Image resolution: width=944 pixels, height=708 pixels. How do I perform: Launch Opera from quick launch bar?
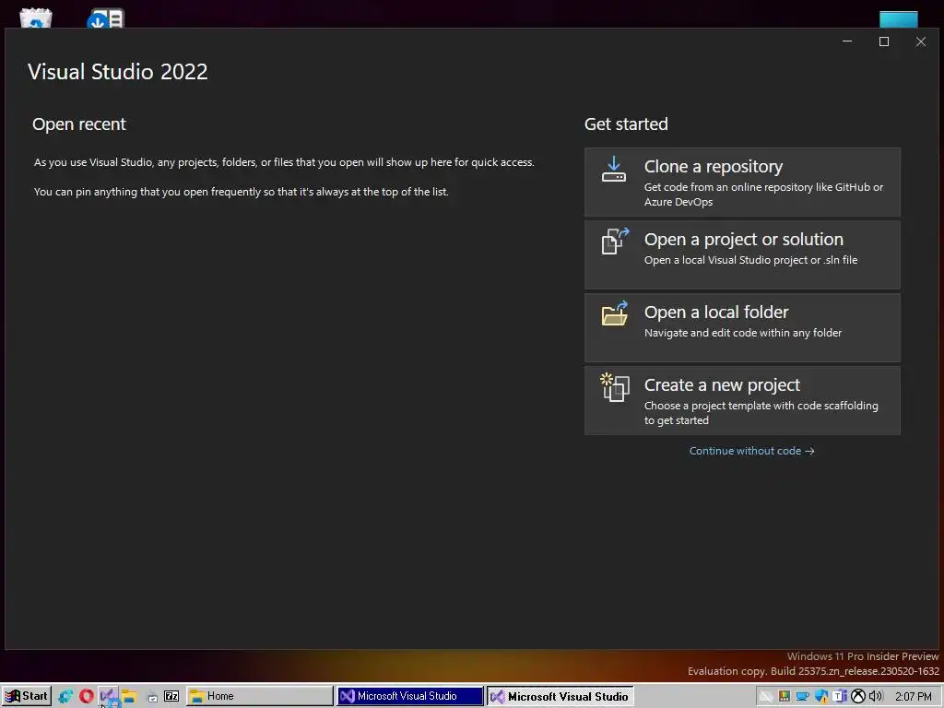[x=86, y=697]
